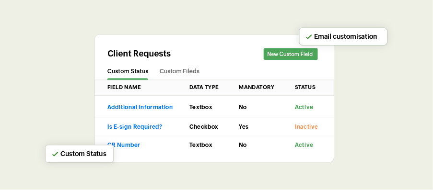Click the checkmark icon beside Email customisation
Viewport: 433px width, 190px height.
(309, 37)
